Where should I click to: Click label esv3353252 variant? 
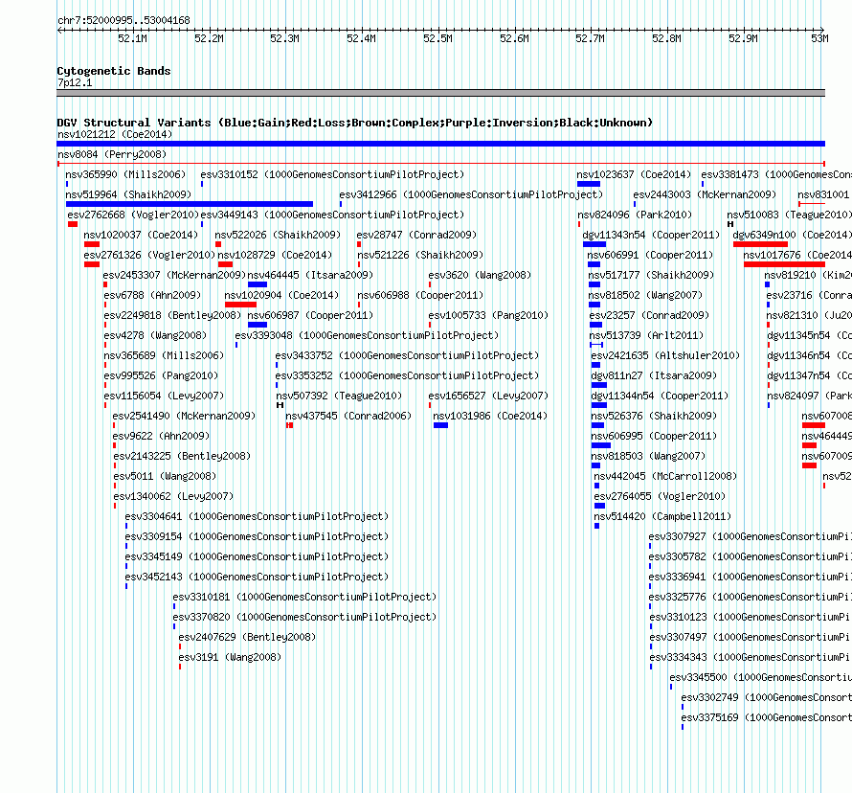407,375
